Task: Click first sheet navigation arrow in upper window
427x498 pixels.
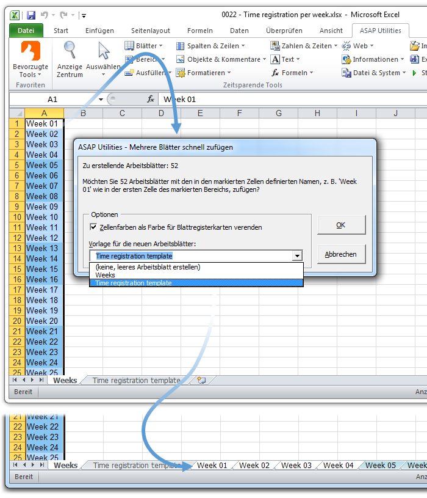Action: [15, 380]
